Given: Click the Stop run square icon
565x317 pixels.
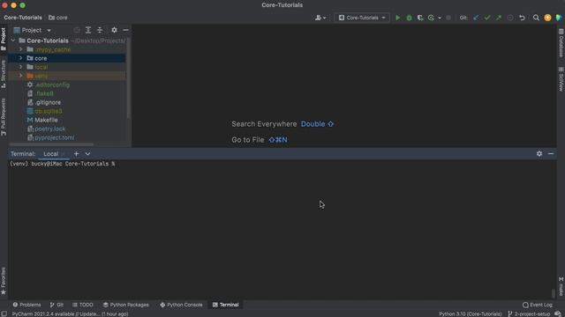Looking at the screenshot, I should (448, 18).
